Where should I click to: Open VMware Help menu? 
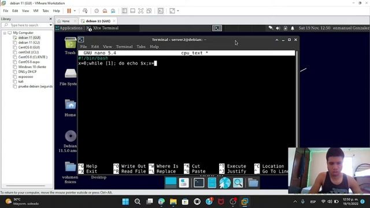coord(57,11)
